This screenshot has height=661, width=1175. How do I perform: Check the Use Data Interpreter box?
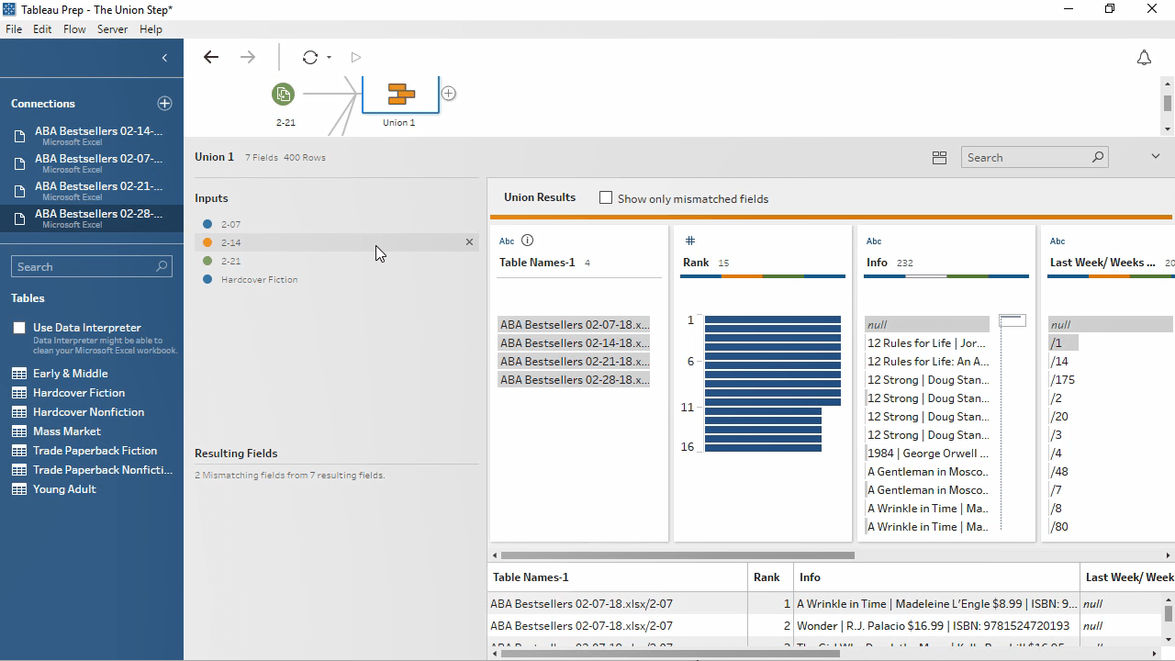(19, 328)
